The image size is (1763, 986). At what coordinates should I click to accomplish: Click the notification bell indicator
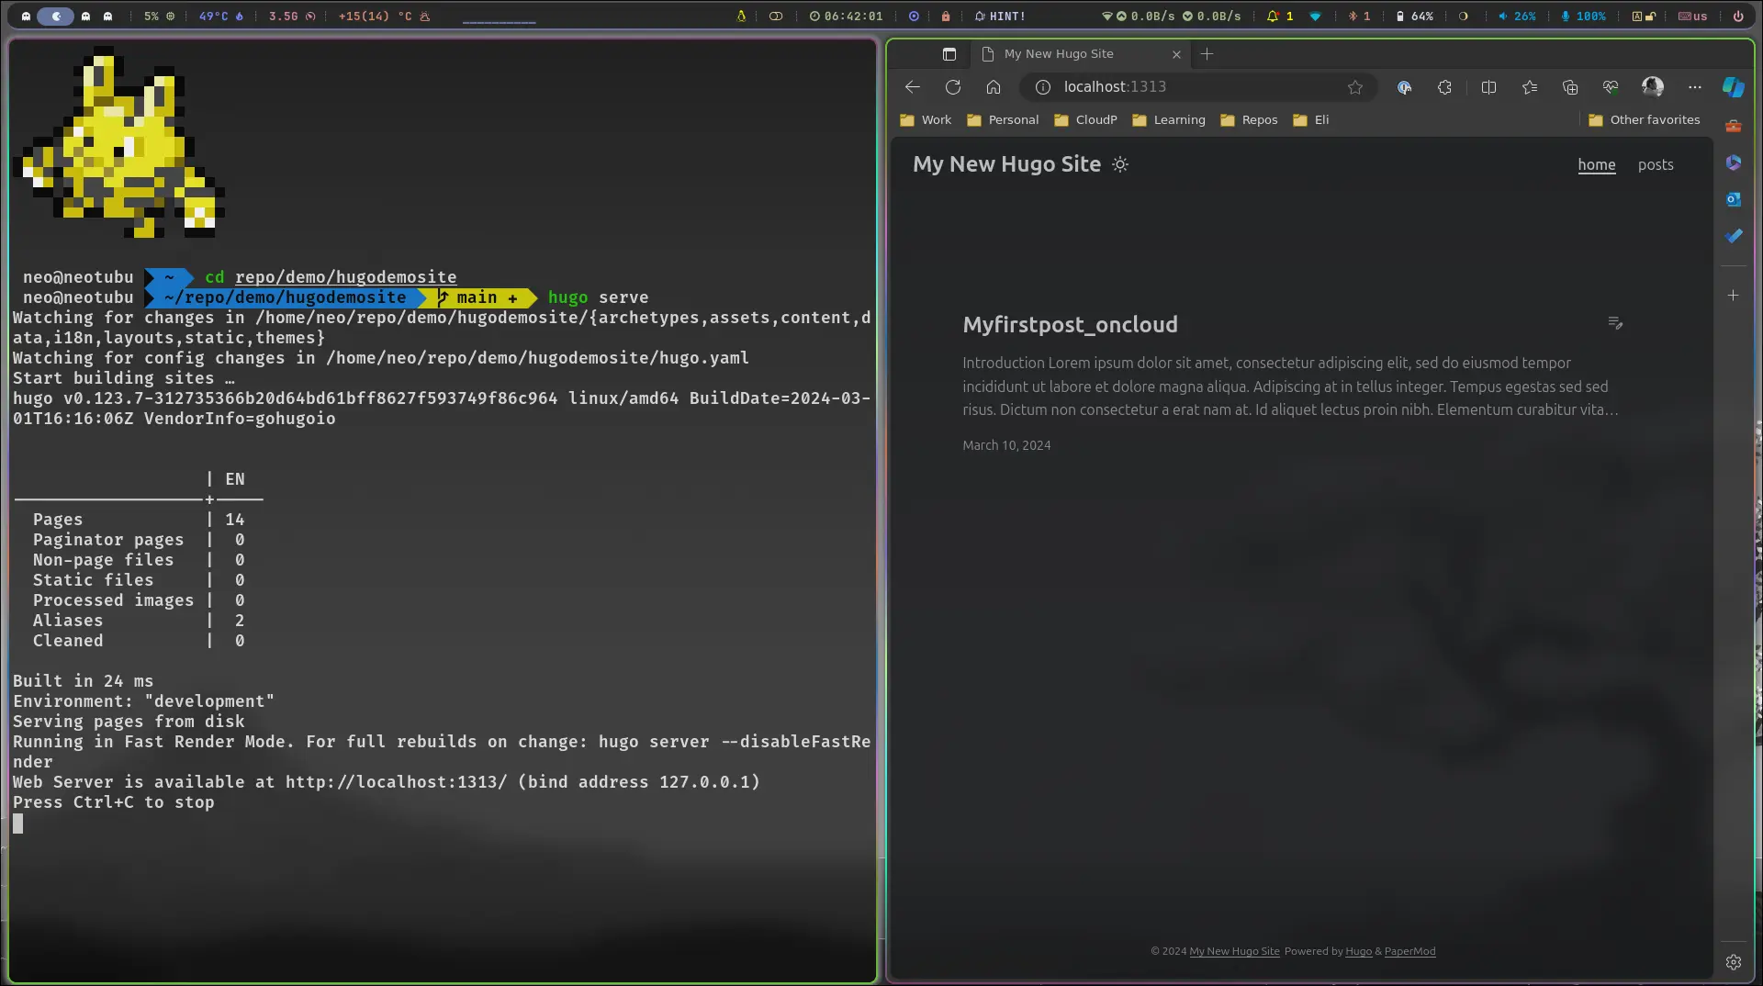[1280, 16]
